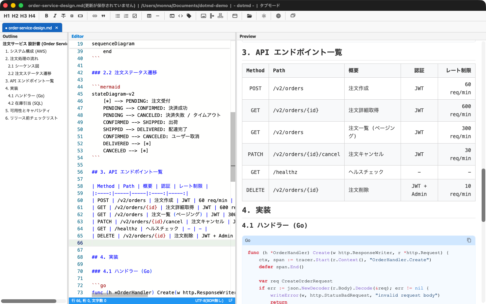Open a folder from toolbar
Image resolution: width=486 pixels, height=304 pixels.
249,16
